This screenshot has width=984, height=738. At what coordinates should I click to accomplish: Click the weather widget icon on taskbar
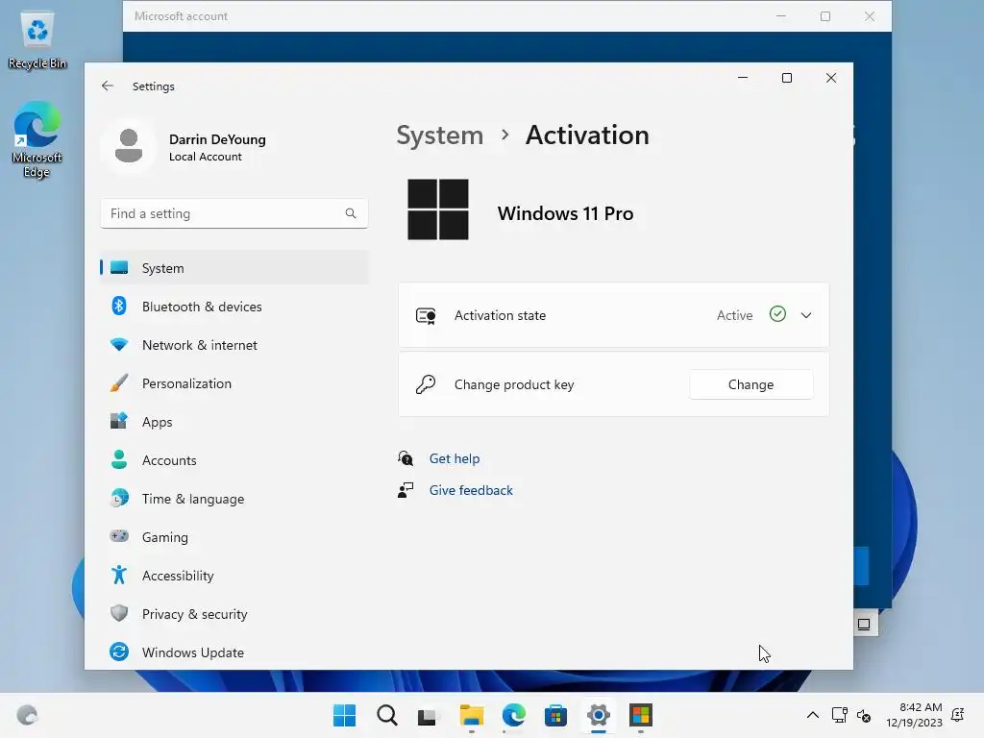[x=27, y=715]
